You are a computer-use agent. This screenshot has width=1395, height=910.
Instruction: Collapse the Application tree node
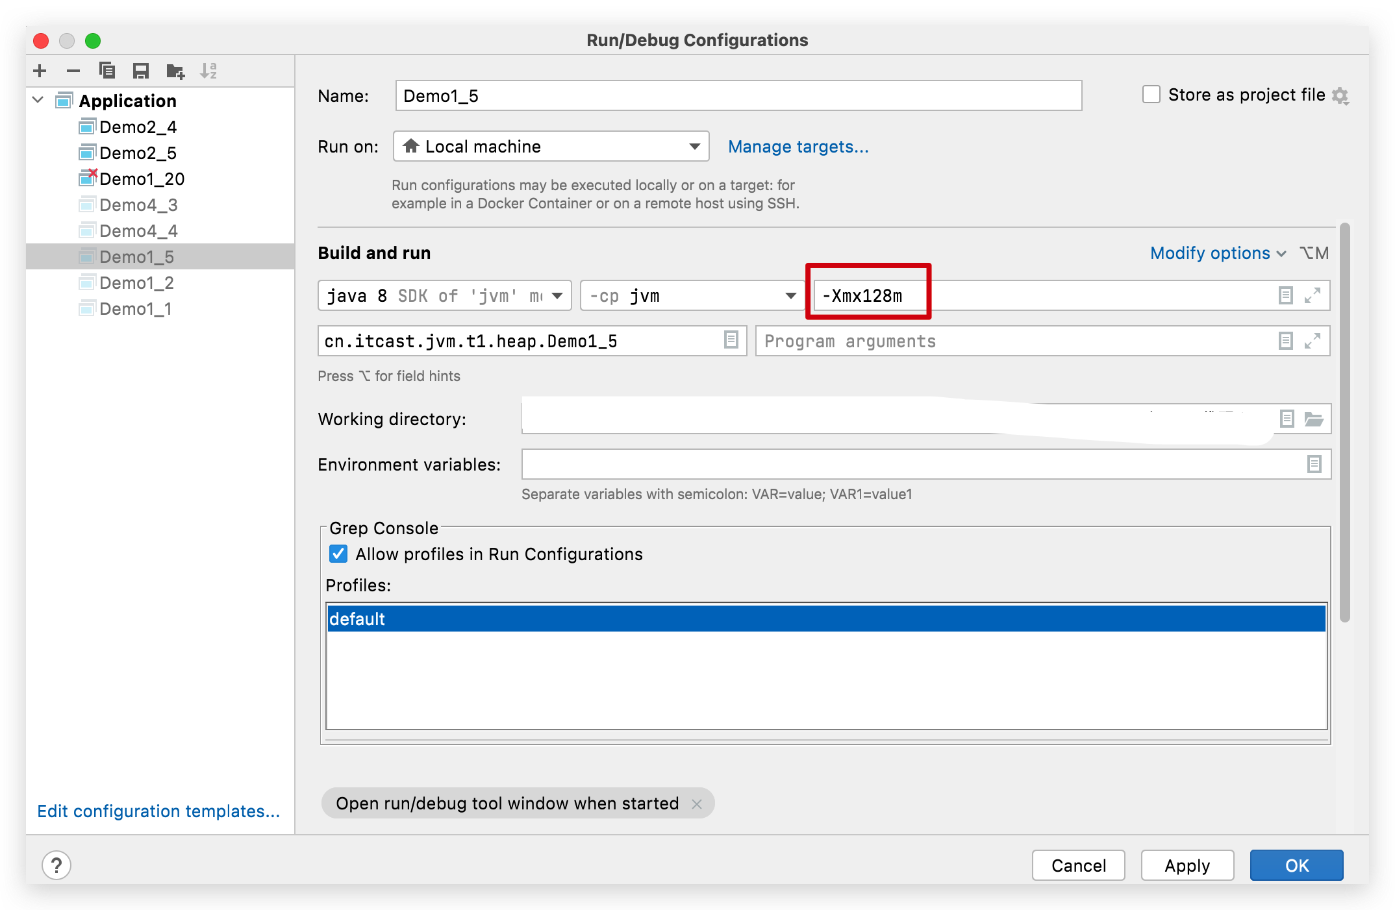tap(38, 101)
